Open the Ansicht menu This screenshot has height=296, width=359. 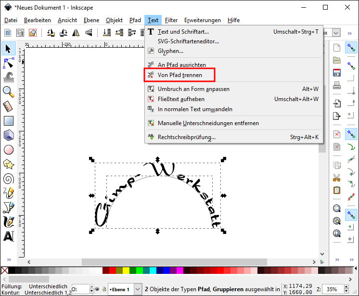click(x=67, y=20)
